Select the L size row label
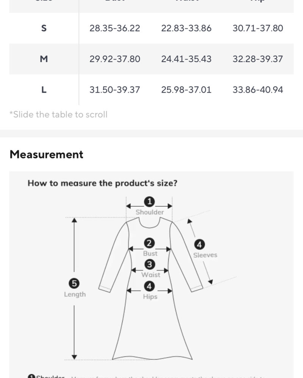Viewport: 303px width, 378px height. (x=44, y=90)
